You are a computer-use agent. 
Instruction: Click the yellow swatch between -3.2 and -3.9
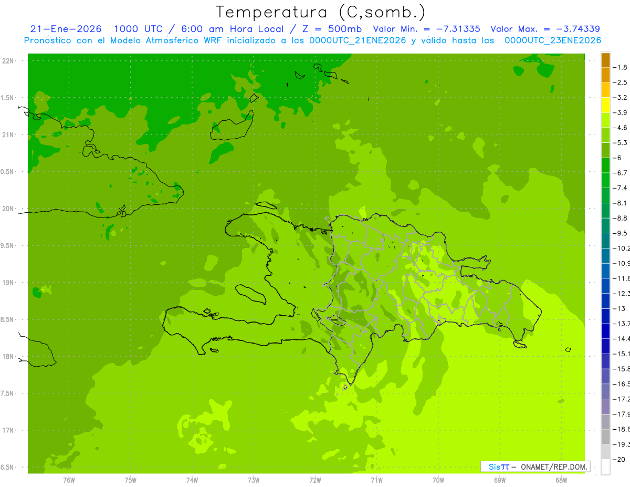605,105
